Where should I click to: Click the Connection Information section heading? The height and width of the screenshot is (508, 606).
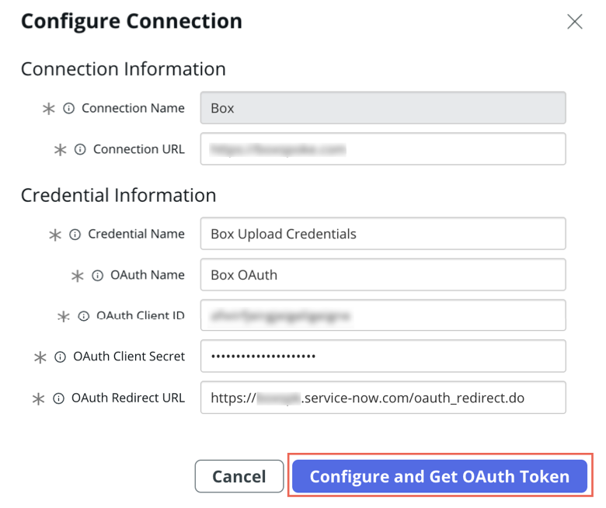tap(124, 69)
